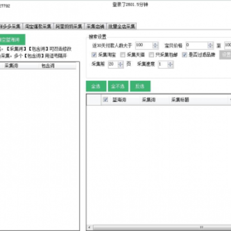Decrease 宝贝价格 minimum with the down arrow

click(x=210, y=47)
